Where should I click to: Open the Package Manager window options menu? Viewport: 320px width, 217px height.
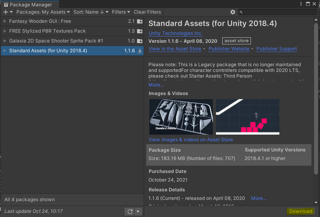coord(301,4)
